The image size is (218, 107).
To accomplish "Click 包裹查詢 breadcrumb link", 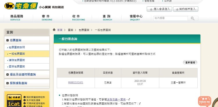I will point(84,30).
